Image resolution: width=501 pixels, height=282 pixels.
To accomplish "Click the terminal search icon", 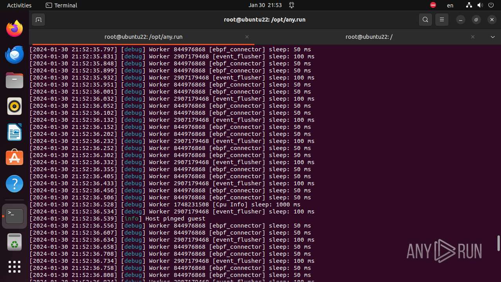I will click(425, 20).
